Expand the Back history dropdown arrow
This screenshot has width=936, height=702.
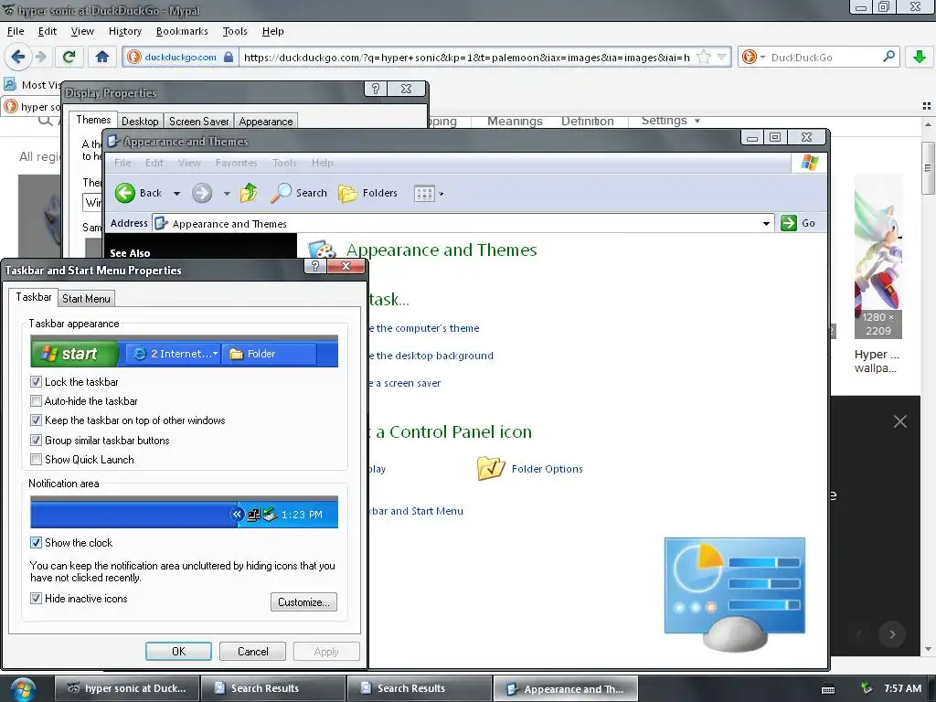(176, 194)
